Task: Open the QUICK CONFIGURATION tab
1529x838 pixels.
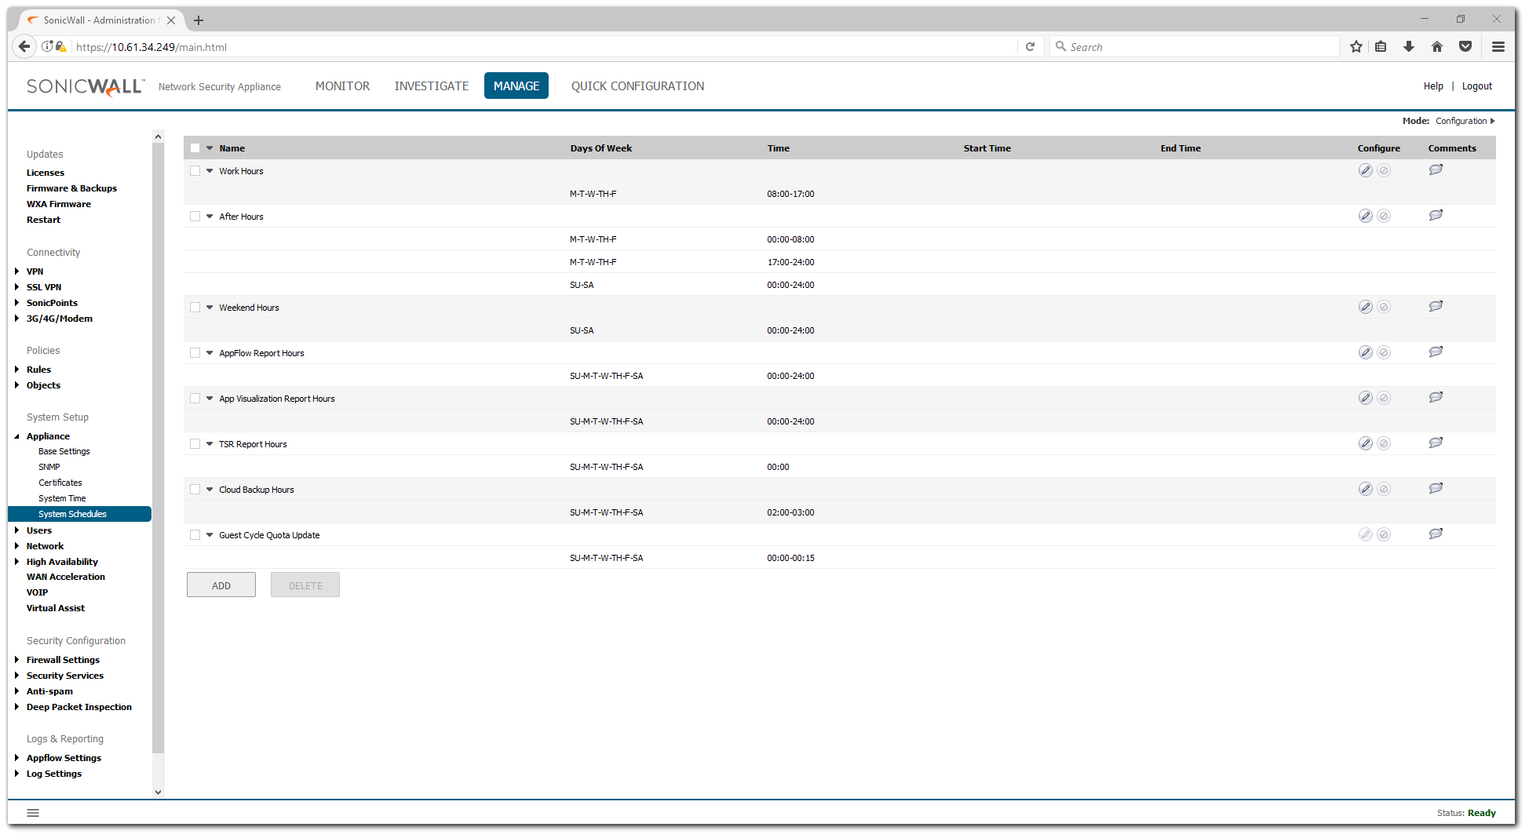Action: click(x=637, y=86)
